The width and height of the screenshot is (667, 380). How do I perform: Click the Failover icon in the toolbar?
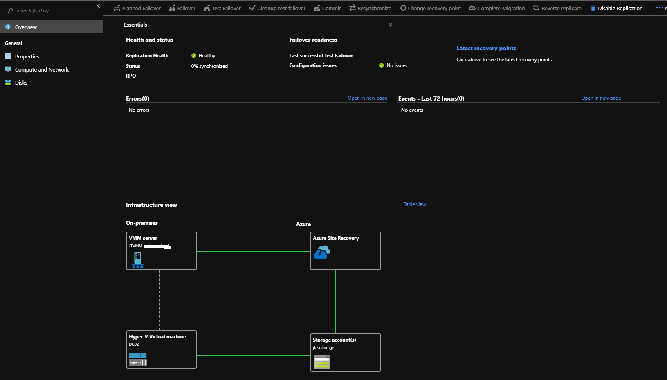click(172, 8)
